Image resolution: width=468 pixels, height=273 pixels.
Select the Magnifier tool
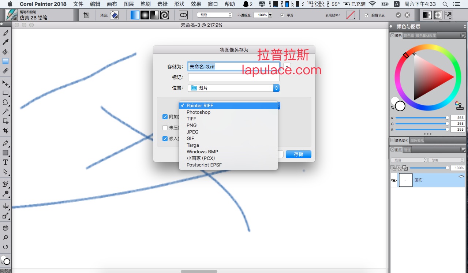click(5, 238)
